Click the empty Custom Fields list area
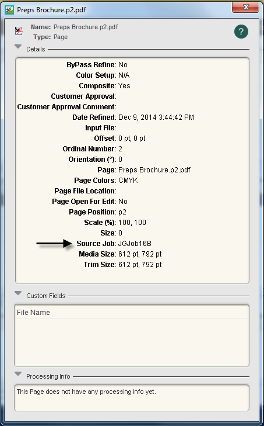The height and width of the screenshot is (426, 264). coord(132,342)
